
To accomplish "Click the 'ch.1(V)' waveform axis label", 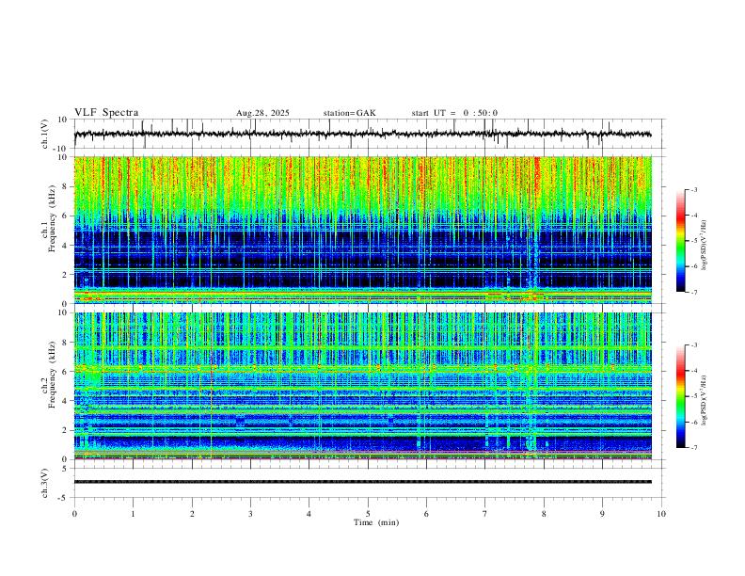I will [x=45, y=134].
